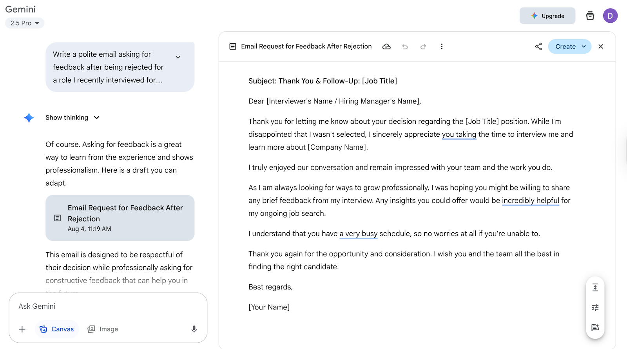Click the 'Show thinking' label
Image resolution: width=627 pixels, height=349 pixels.
point(67,118)
